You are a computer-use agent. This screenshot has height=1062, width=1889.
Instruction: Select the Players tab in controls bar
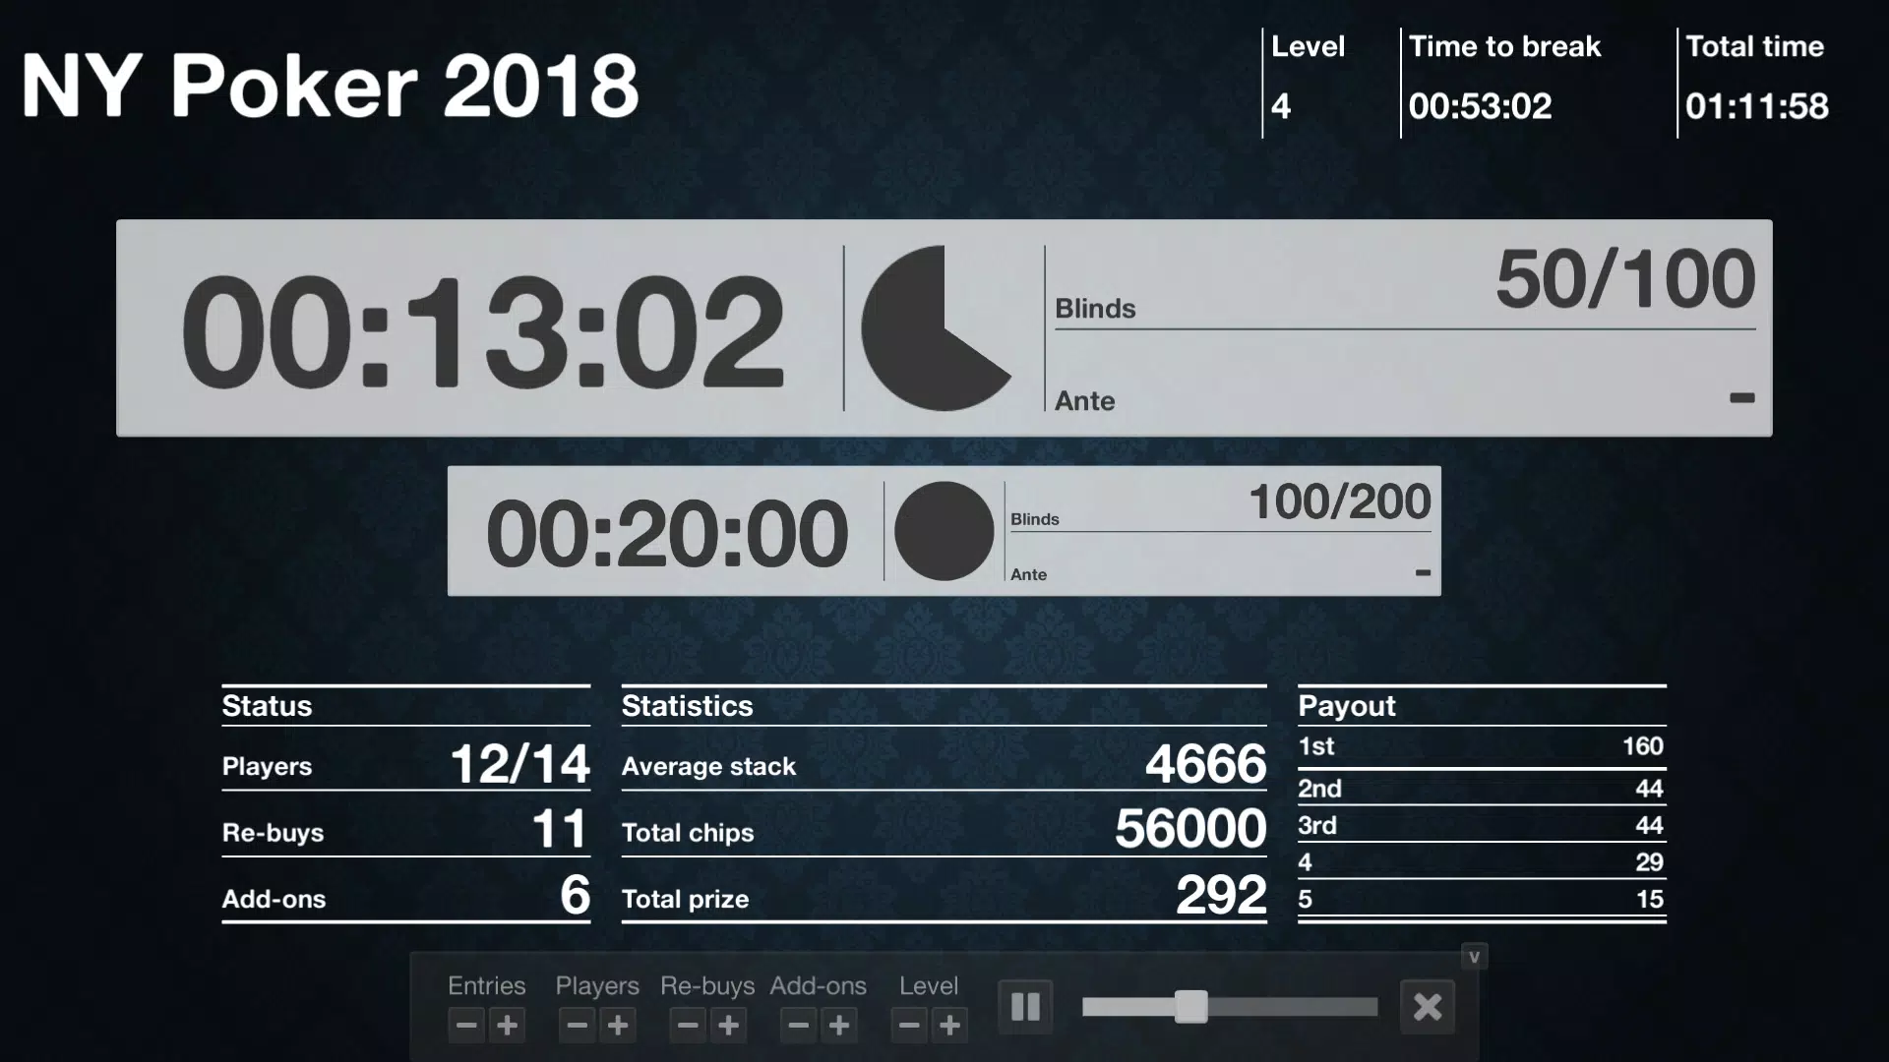point(595,985)
